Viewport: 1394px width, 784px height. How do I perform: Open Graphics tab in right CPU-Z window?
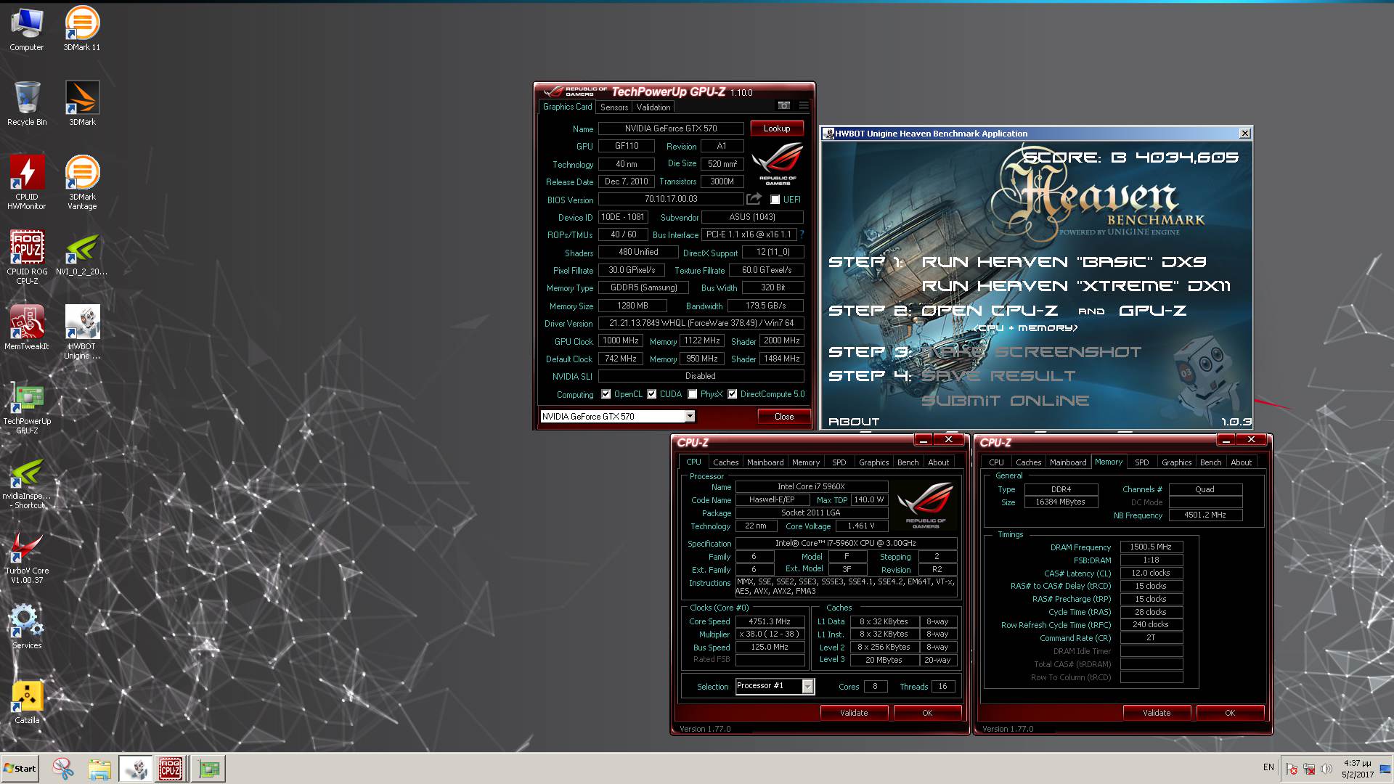click(x=1176, y=462)
